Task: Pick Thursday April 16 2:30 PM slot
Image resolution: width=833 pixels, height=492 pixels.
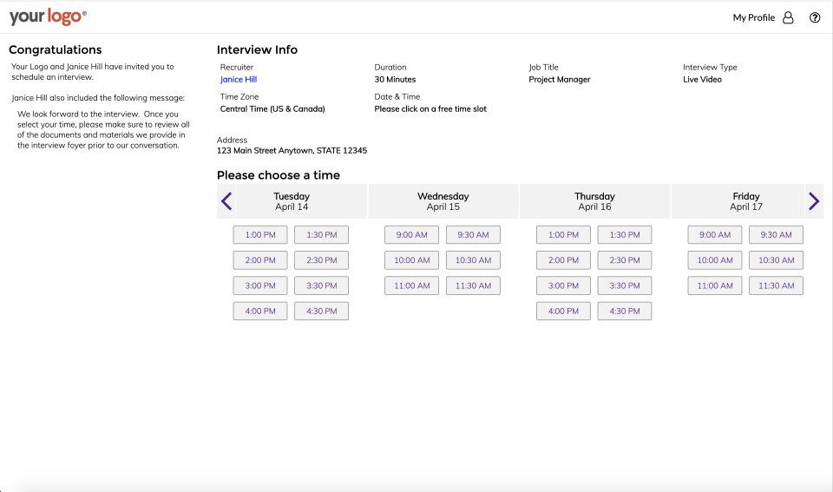Action: tap(625, 260)
